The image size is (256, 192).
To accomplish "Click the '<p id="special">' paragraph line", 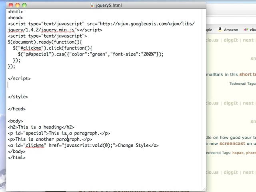I will point(59,133).
